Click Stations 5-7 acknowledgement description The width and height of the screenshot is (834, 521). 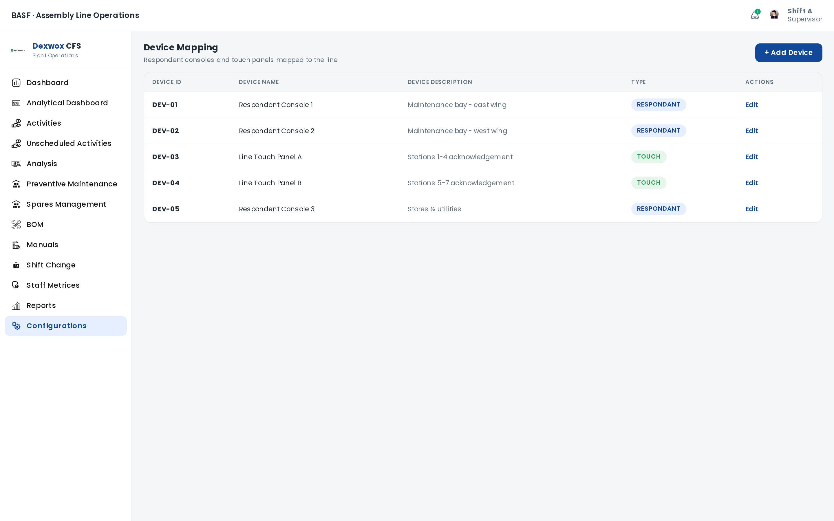[x=461, y=183]
